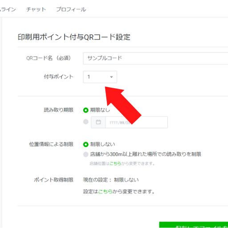Click the QRコード名 input field
228x228 pixels.
(x=155, y=58)
